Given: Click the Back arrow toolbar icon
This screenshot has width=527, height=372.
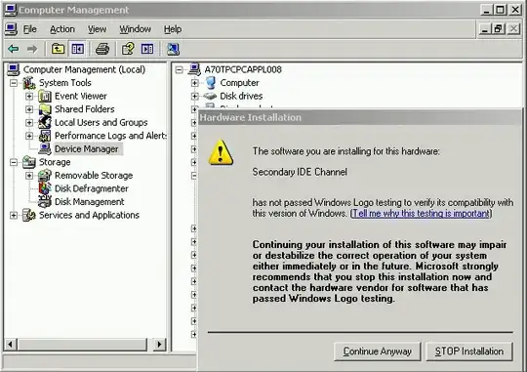Looking at the screenshot, I should 14,49.
